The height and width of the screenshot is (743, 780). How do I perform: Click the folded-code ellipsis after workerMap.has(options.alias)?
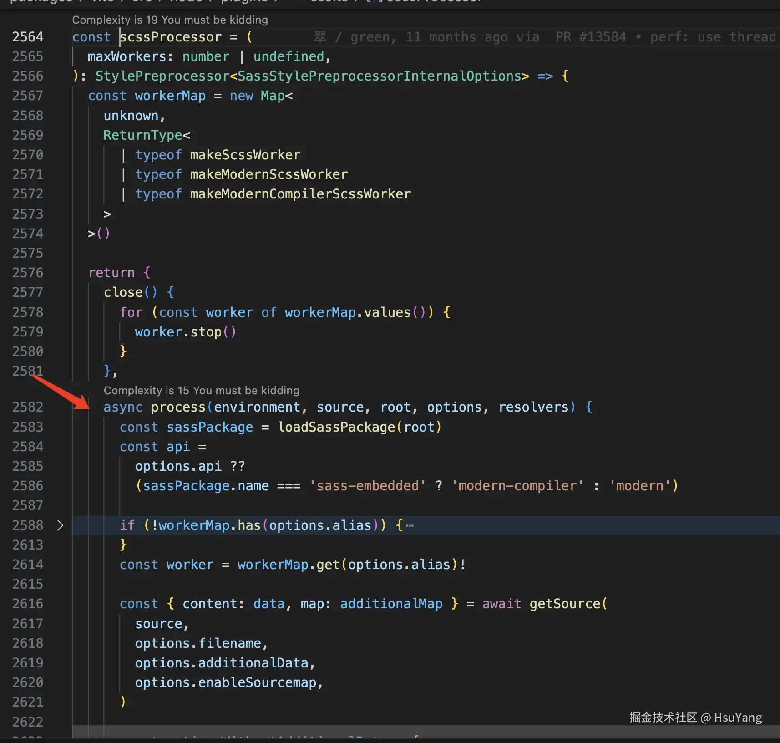point(410,526)
